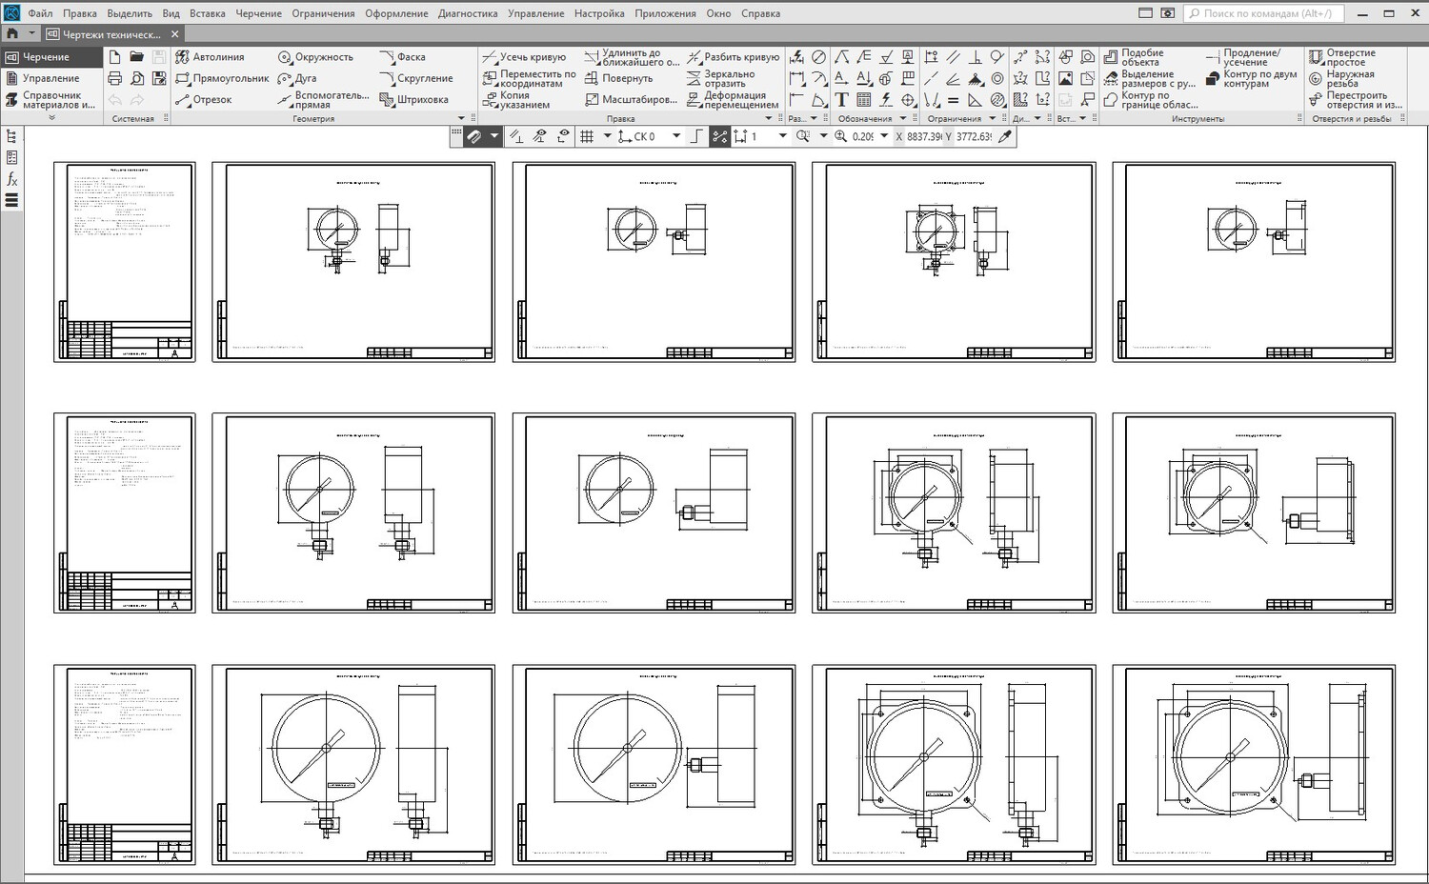
Task: Switch to the Управление toolset
Action: click(50, 78)
